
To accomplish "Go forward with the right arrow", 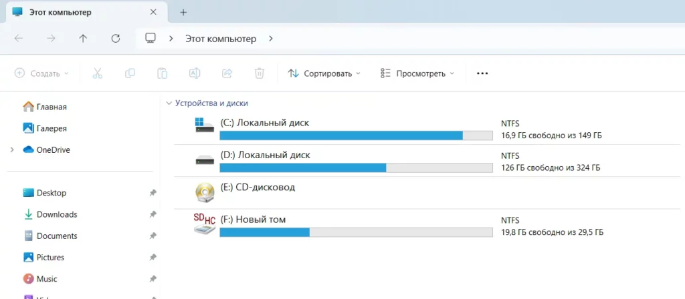I will point(51,38).
